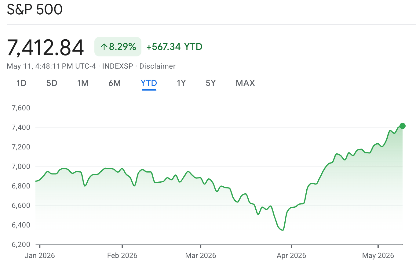Click the Mar 2026 axis label

pos(201,256)
